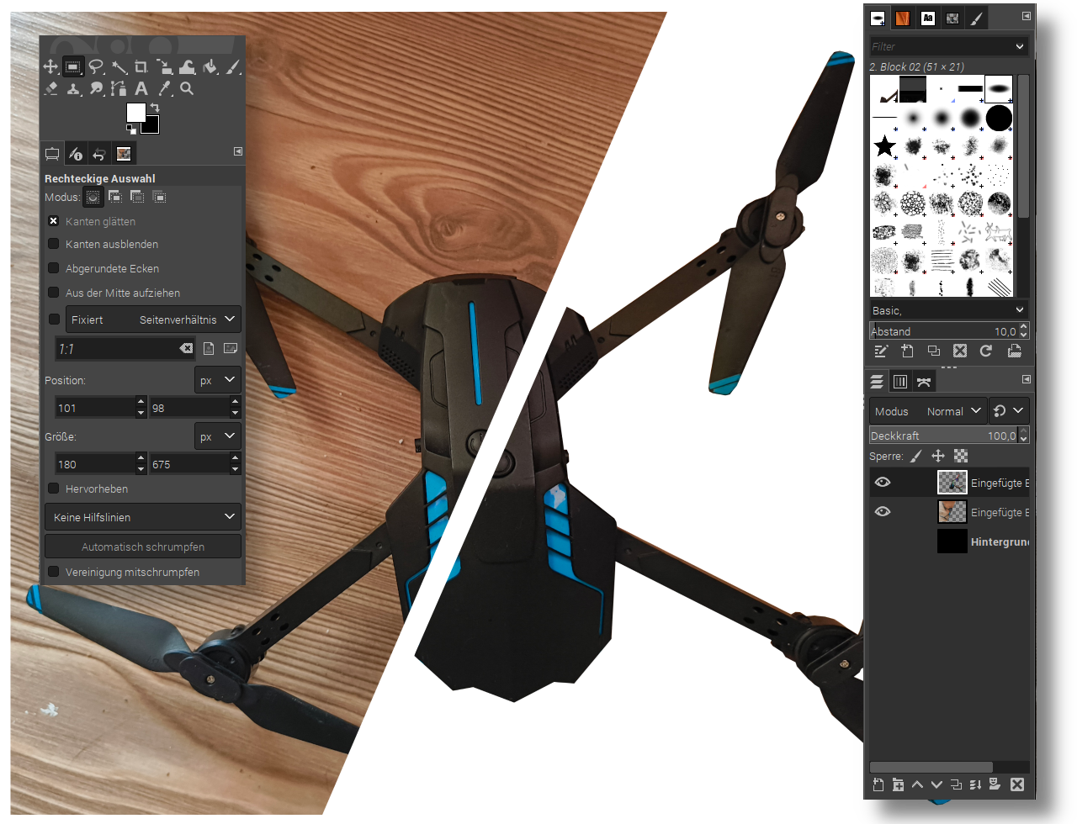Select the Zoom magnifier tool

pos(187,88)
